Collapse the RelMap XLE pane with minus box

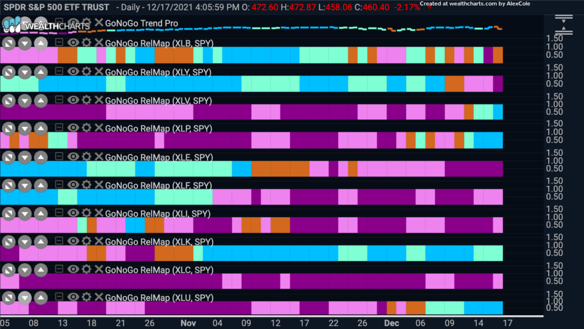(59, 157)
